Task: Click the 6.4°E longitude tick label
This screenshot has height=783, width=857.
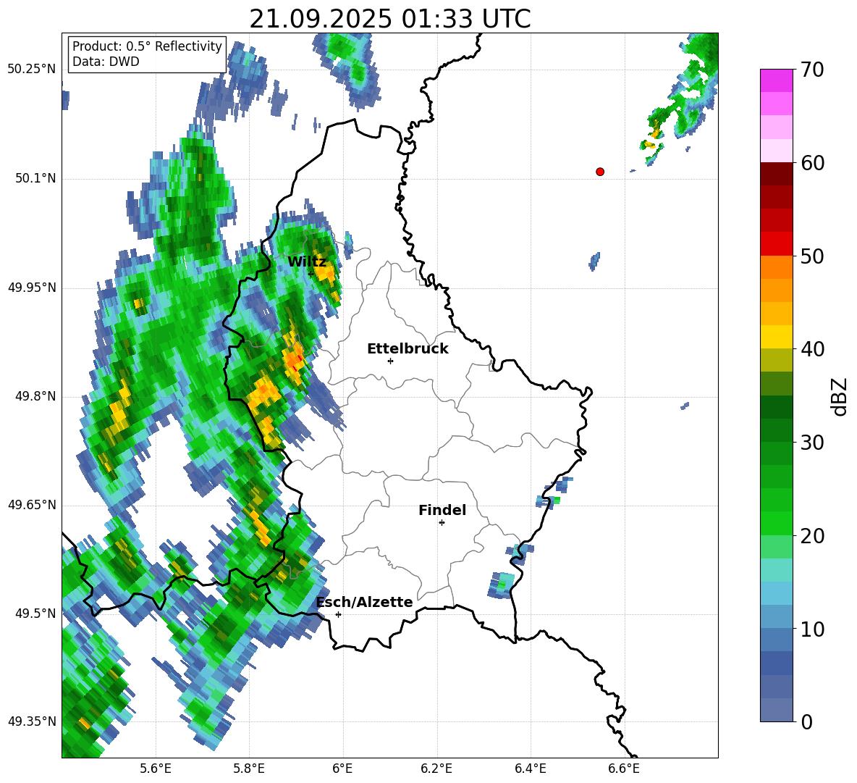Action: coord(530,769)
